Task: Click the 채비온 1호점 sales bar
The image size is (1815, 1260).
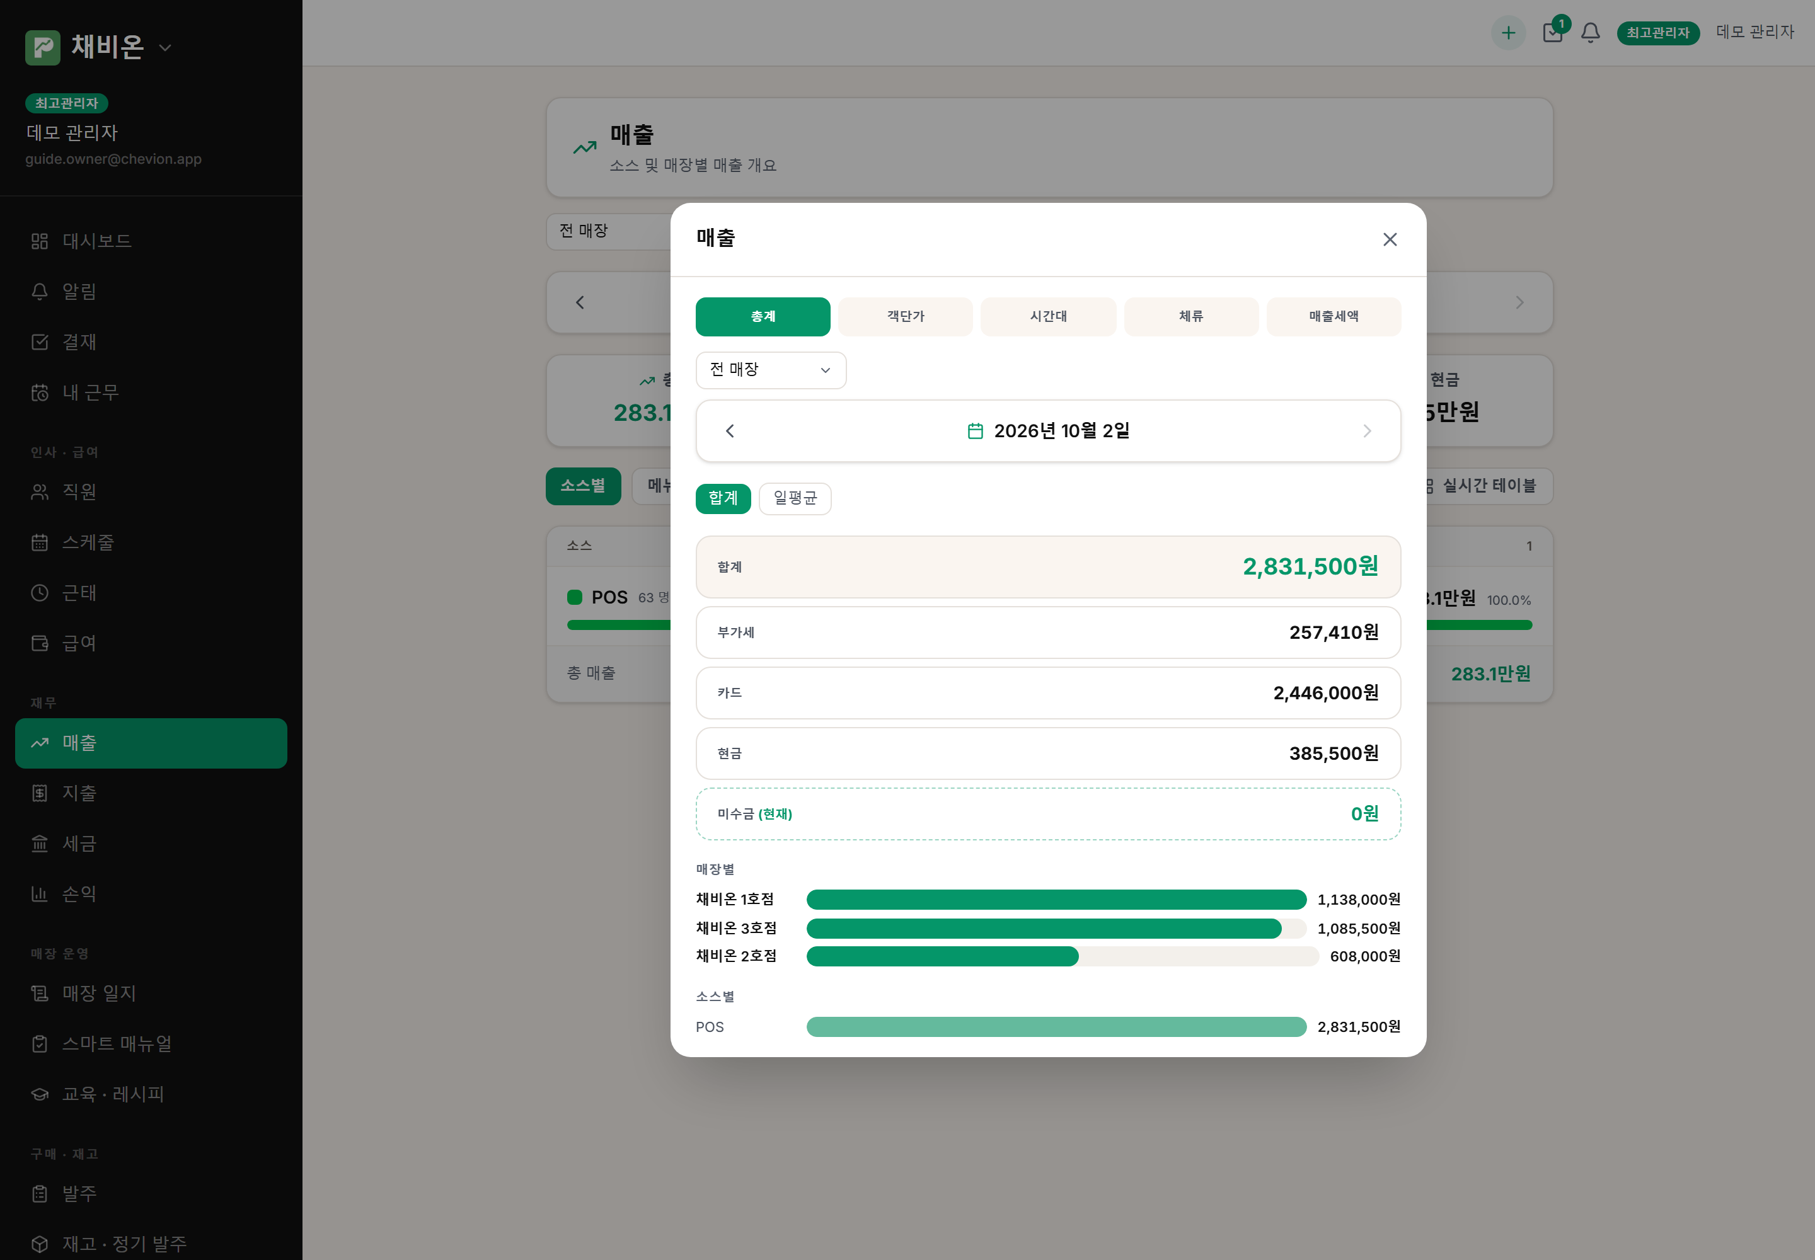Action: pyautogui.click(x=1056, y=900)
